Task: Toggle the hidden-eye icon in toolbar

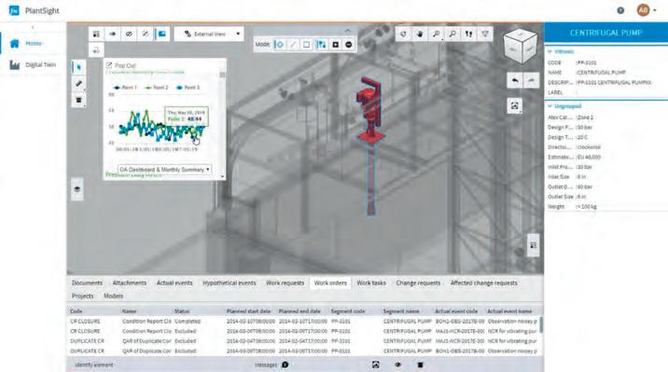Action: tap(129, 34)
